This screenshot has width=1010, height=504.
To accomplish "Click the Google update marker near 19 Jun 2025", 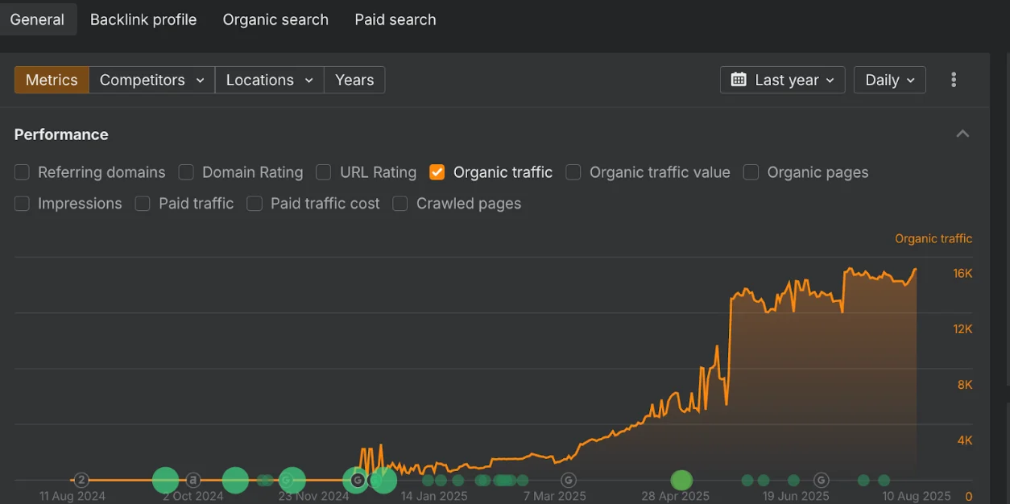I will [x=821, y=481].
